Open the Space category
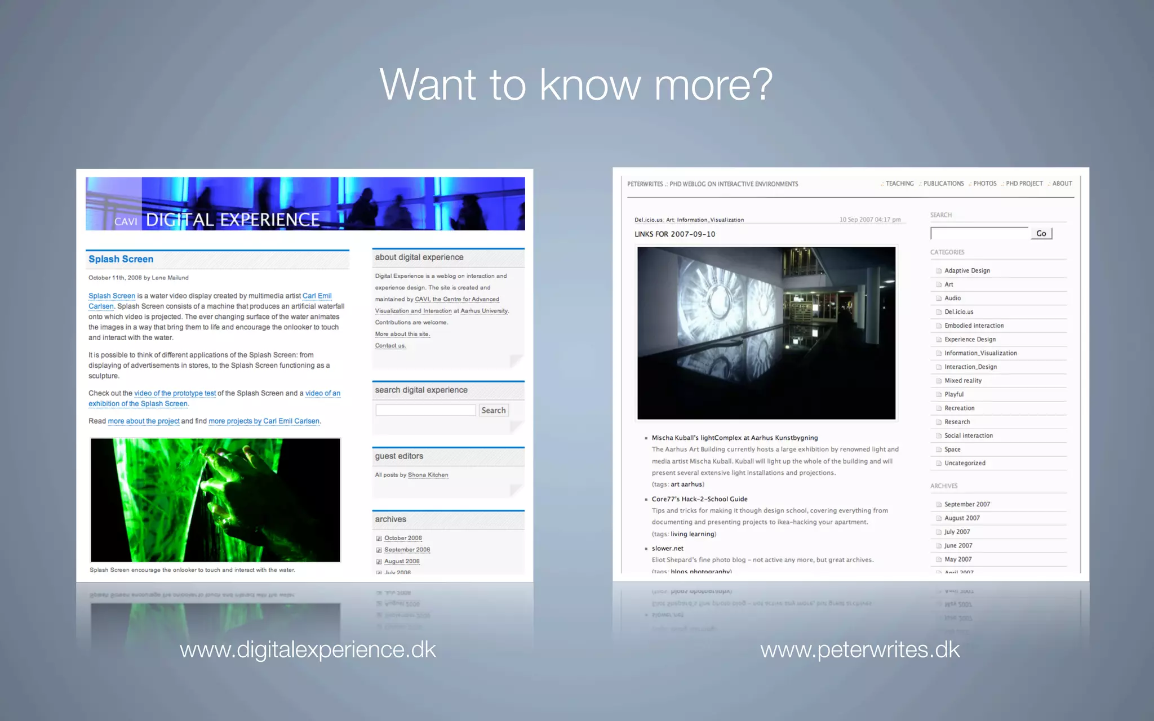The height and width of the screenshot is (721, 1154). [952, 449]
